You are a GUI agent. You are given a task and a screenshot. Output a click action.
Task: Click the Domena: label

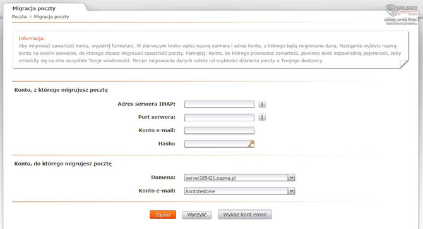tap(164, 177)
